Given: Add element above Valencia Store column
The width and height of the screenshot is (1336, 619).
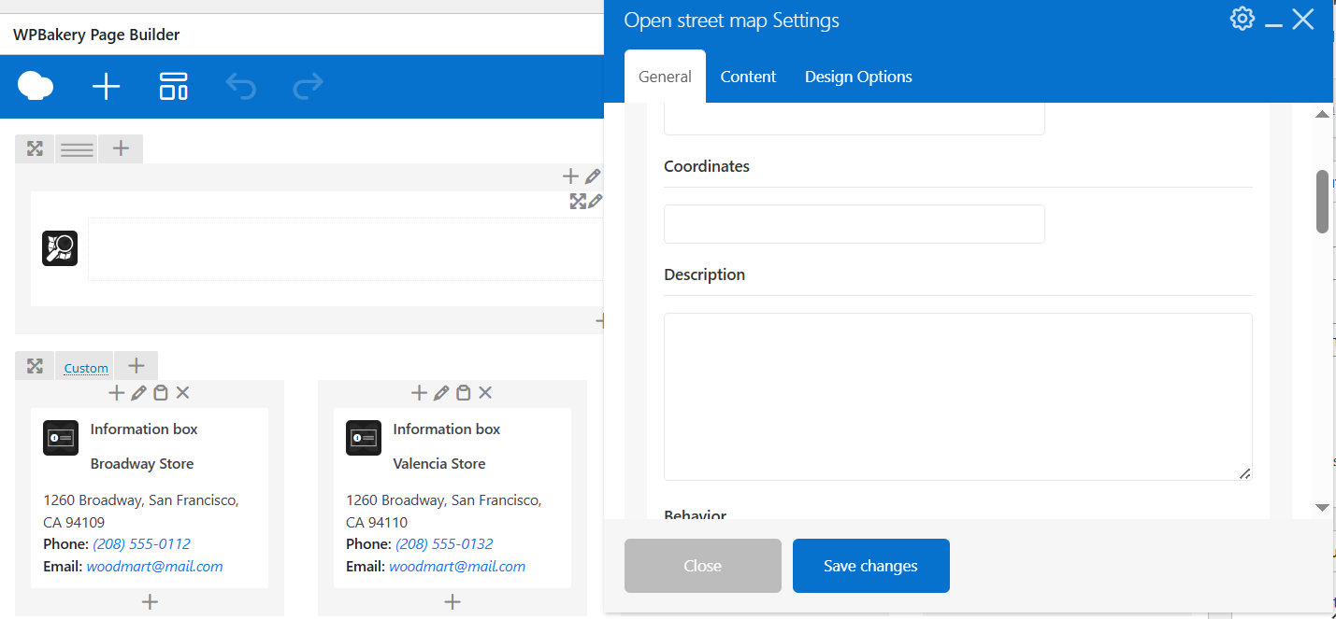Looking at the screenshot, I should (x=420, y=393).
